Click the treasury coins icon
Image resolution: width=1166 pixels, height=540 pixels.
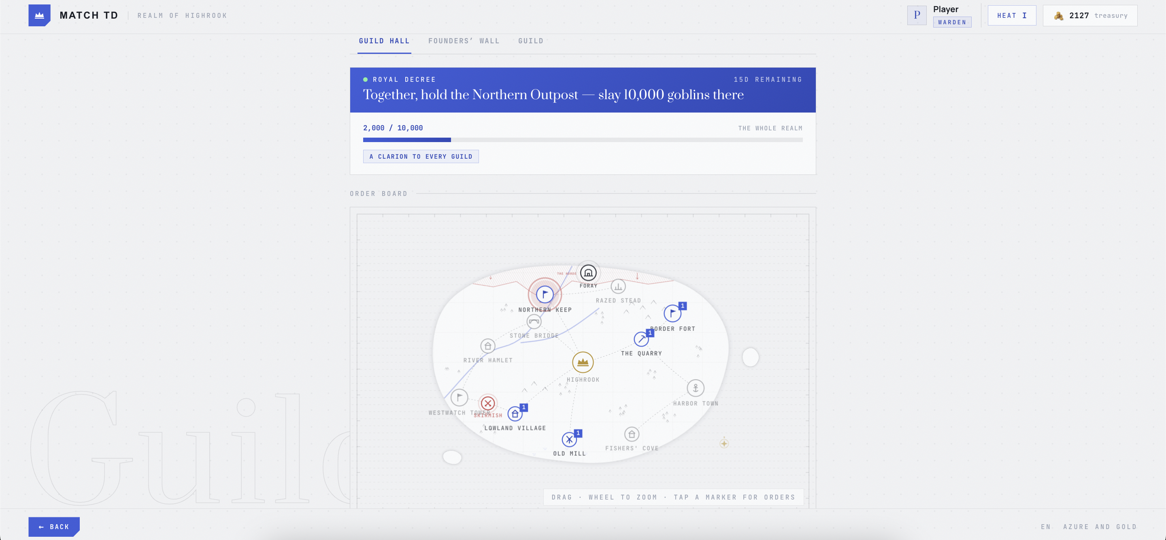click(1058, 16)
